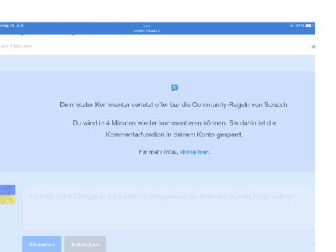
Task: Click the blue comment bubble icon
Action: click(174, 87)
